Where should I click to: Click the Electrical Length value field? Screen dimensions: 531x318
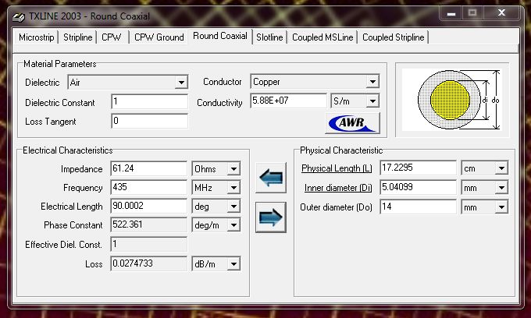pos(148,206)
